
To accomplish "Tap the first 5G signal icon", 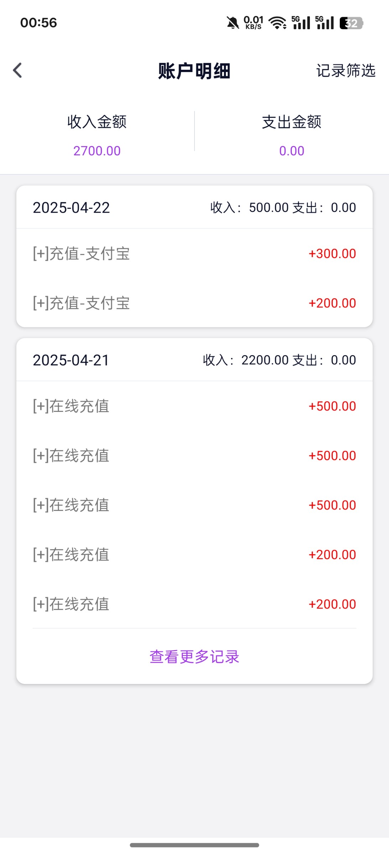I will pyautogui.click(x=301, y=23).
